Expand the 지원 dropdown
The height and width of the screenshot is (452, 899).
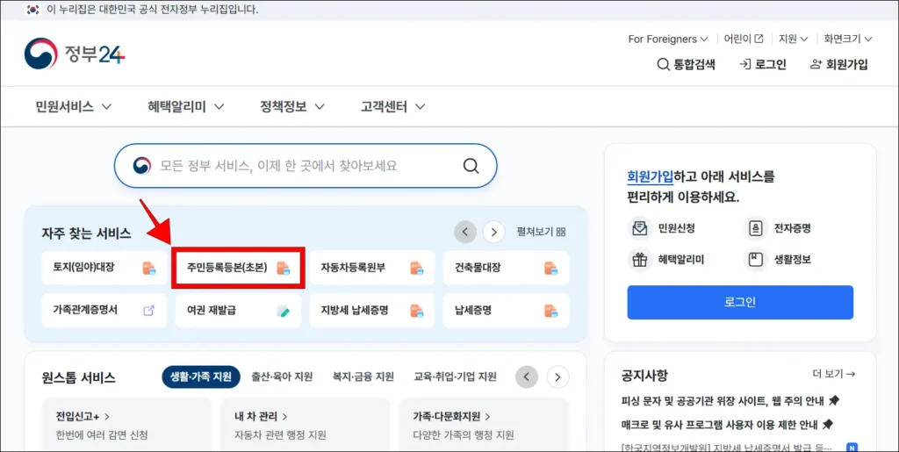click(793, 39)
